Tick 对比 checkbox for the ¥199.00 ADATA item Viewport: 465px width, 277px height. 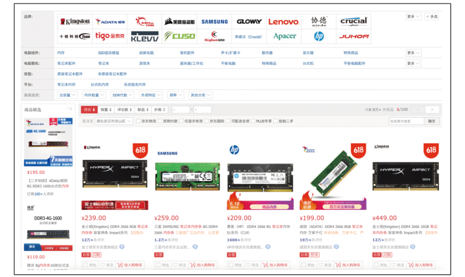[304, 265]
